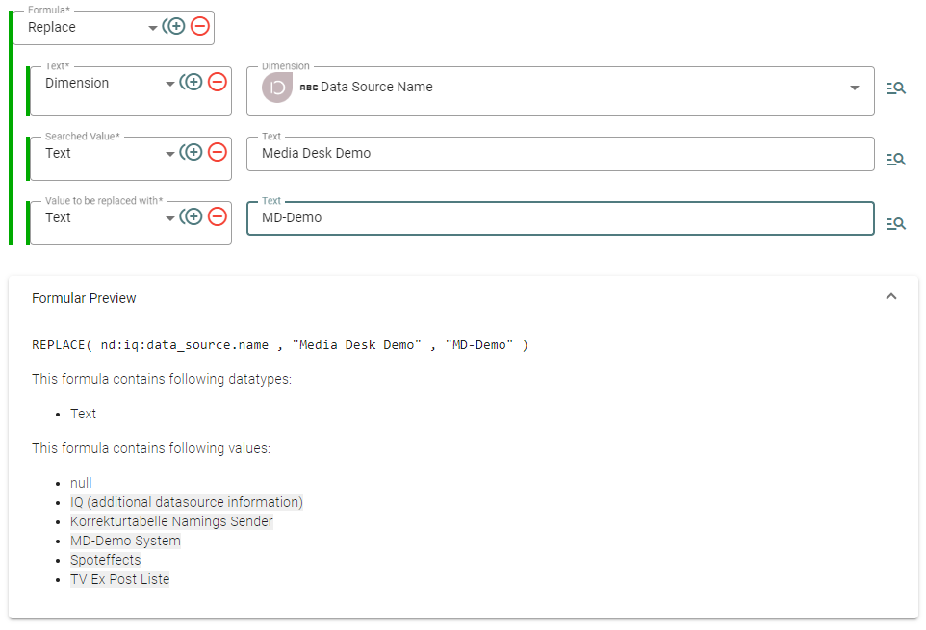Viewport: 926px width, 630px height.
Task: Click the MD-Demo System value in preview
Action: pyautogui.click(x=125, y=541)
